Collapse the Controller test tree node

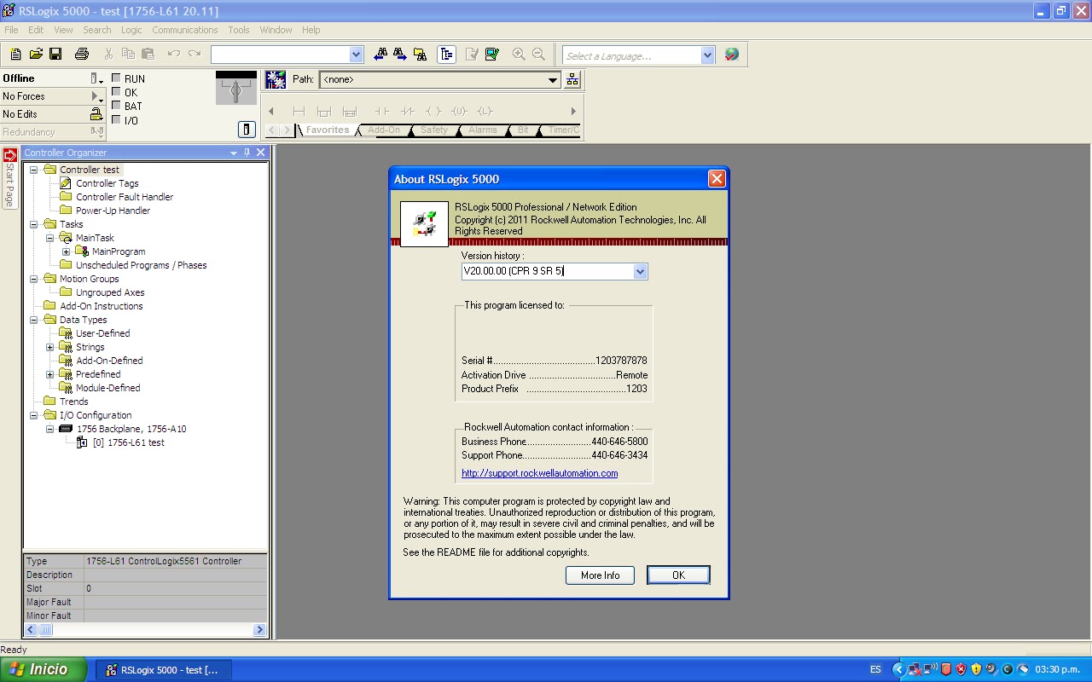34,170
